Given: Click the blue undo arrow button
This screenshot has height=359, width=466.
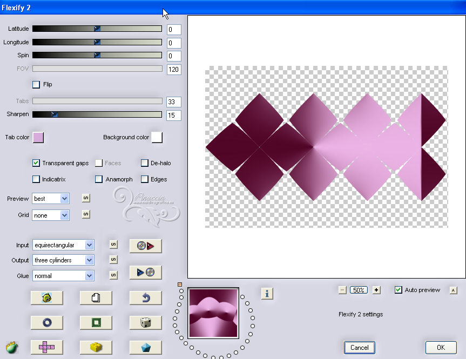Looking at the screenshot, I should pos(146,297).
